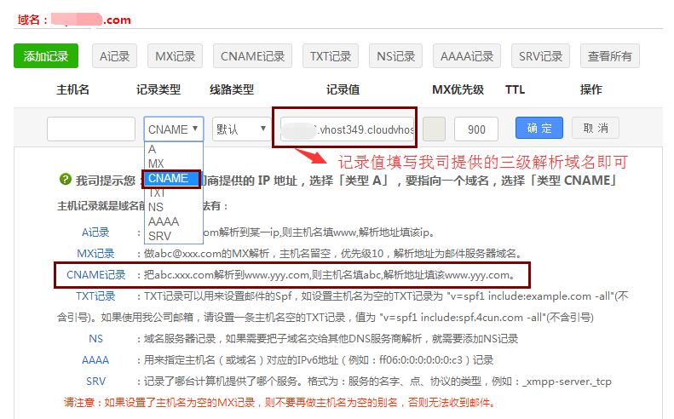Viewport: 674px width, 419px height.
Task: Switch to the TXT记录 tab
Action: coord(331,56)
